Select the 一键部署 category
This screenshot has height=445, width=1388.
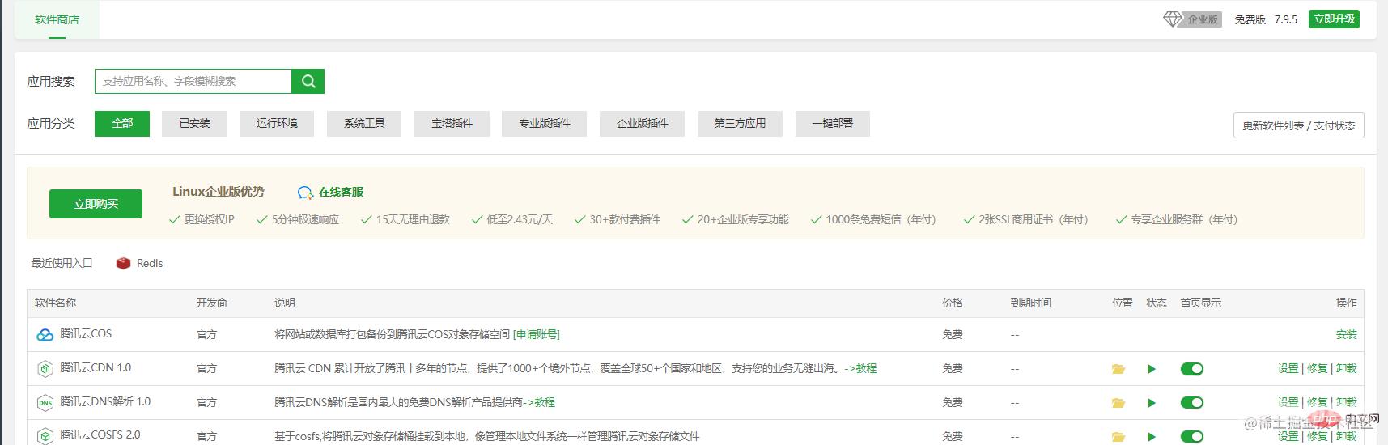coord(832,123)
